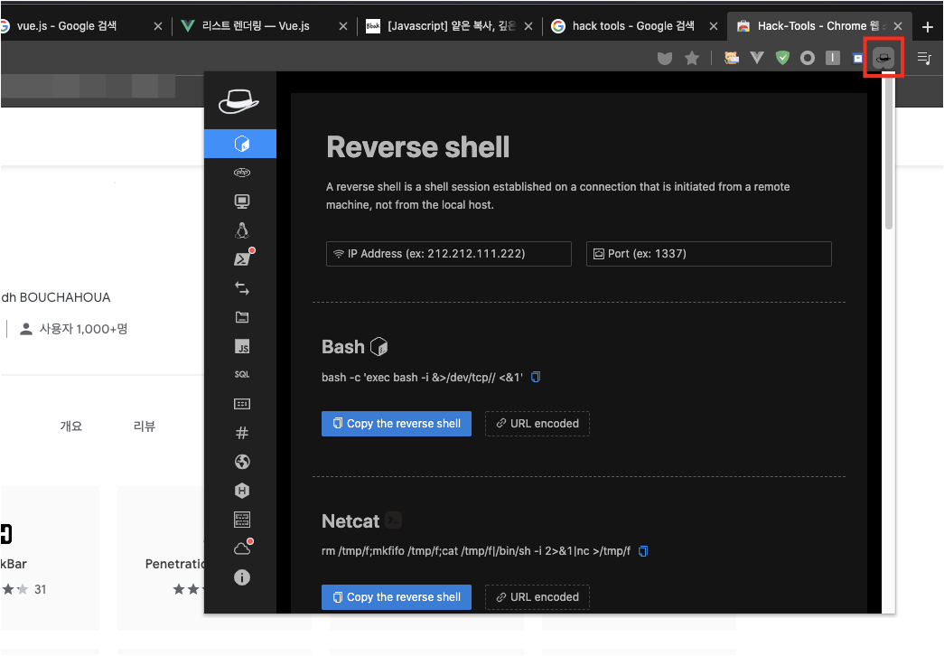Image resolution: width=944 pixels, height=656 pixels.
Task: Open the JS XSS payloads icon
Action: [241, 346]
